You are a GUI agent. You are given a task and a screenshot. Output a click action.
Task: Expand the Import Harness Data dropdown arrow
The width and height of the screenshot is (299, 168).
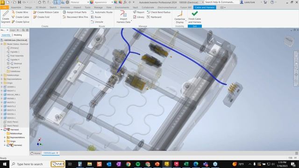[x=131, y=21]
